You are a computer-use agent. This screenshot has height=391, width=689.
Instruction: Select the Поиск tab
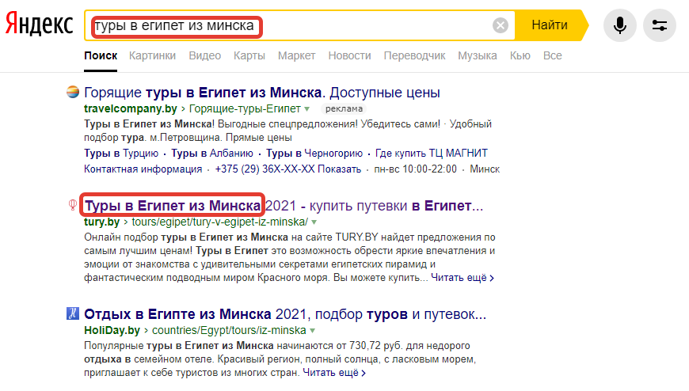point(101,55)
